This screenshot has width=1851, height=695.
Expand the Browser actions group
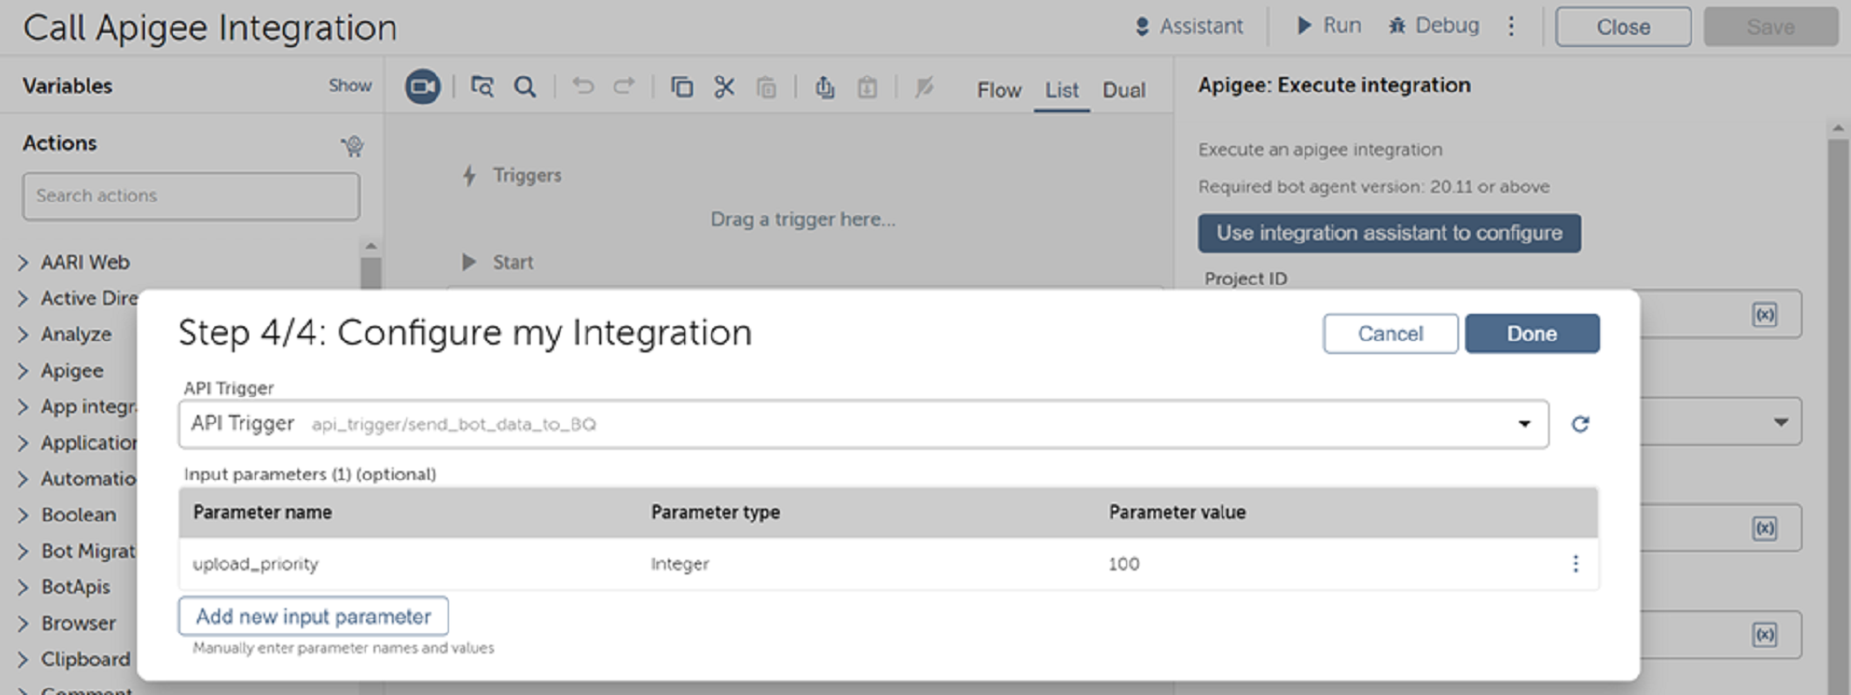(23, 624)
